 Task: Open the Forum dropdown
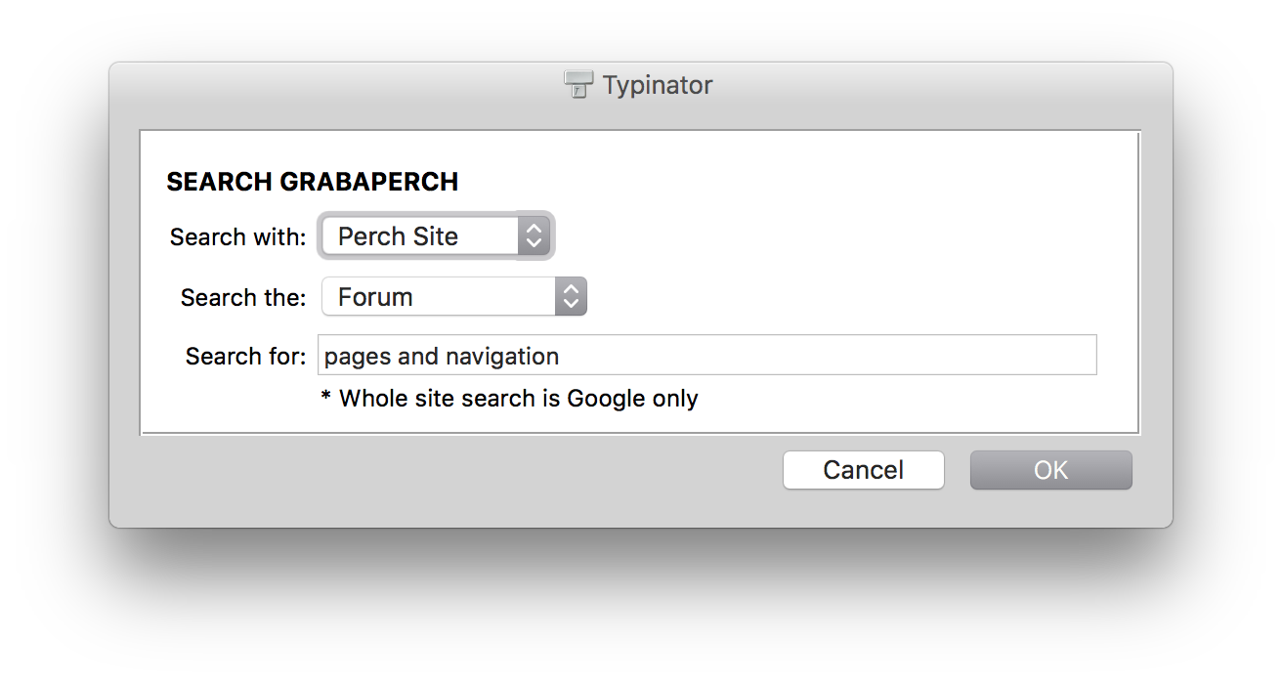(440, 297)
